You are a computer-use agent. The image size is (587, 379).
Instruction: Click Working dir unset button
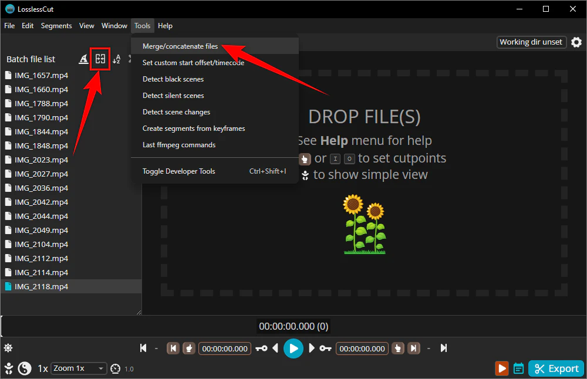pos(531,42)
